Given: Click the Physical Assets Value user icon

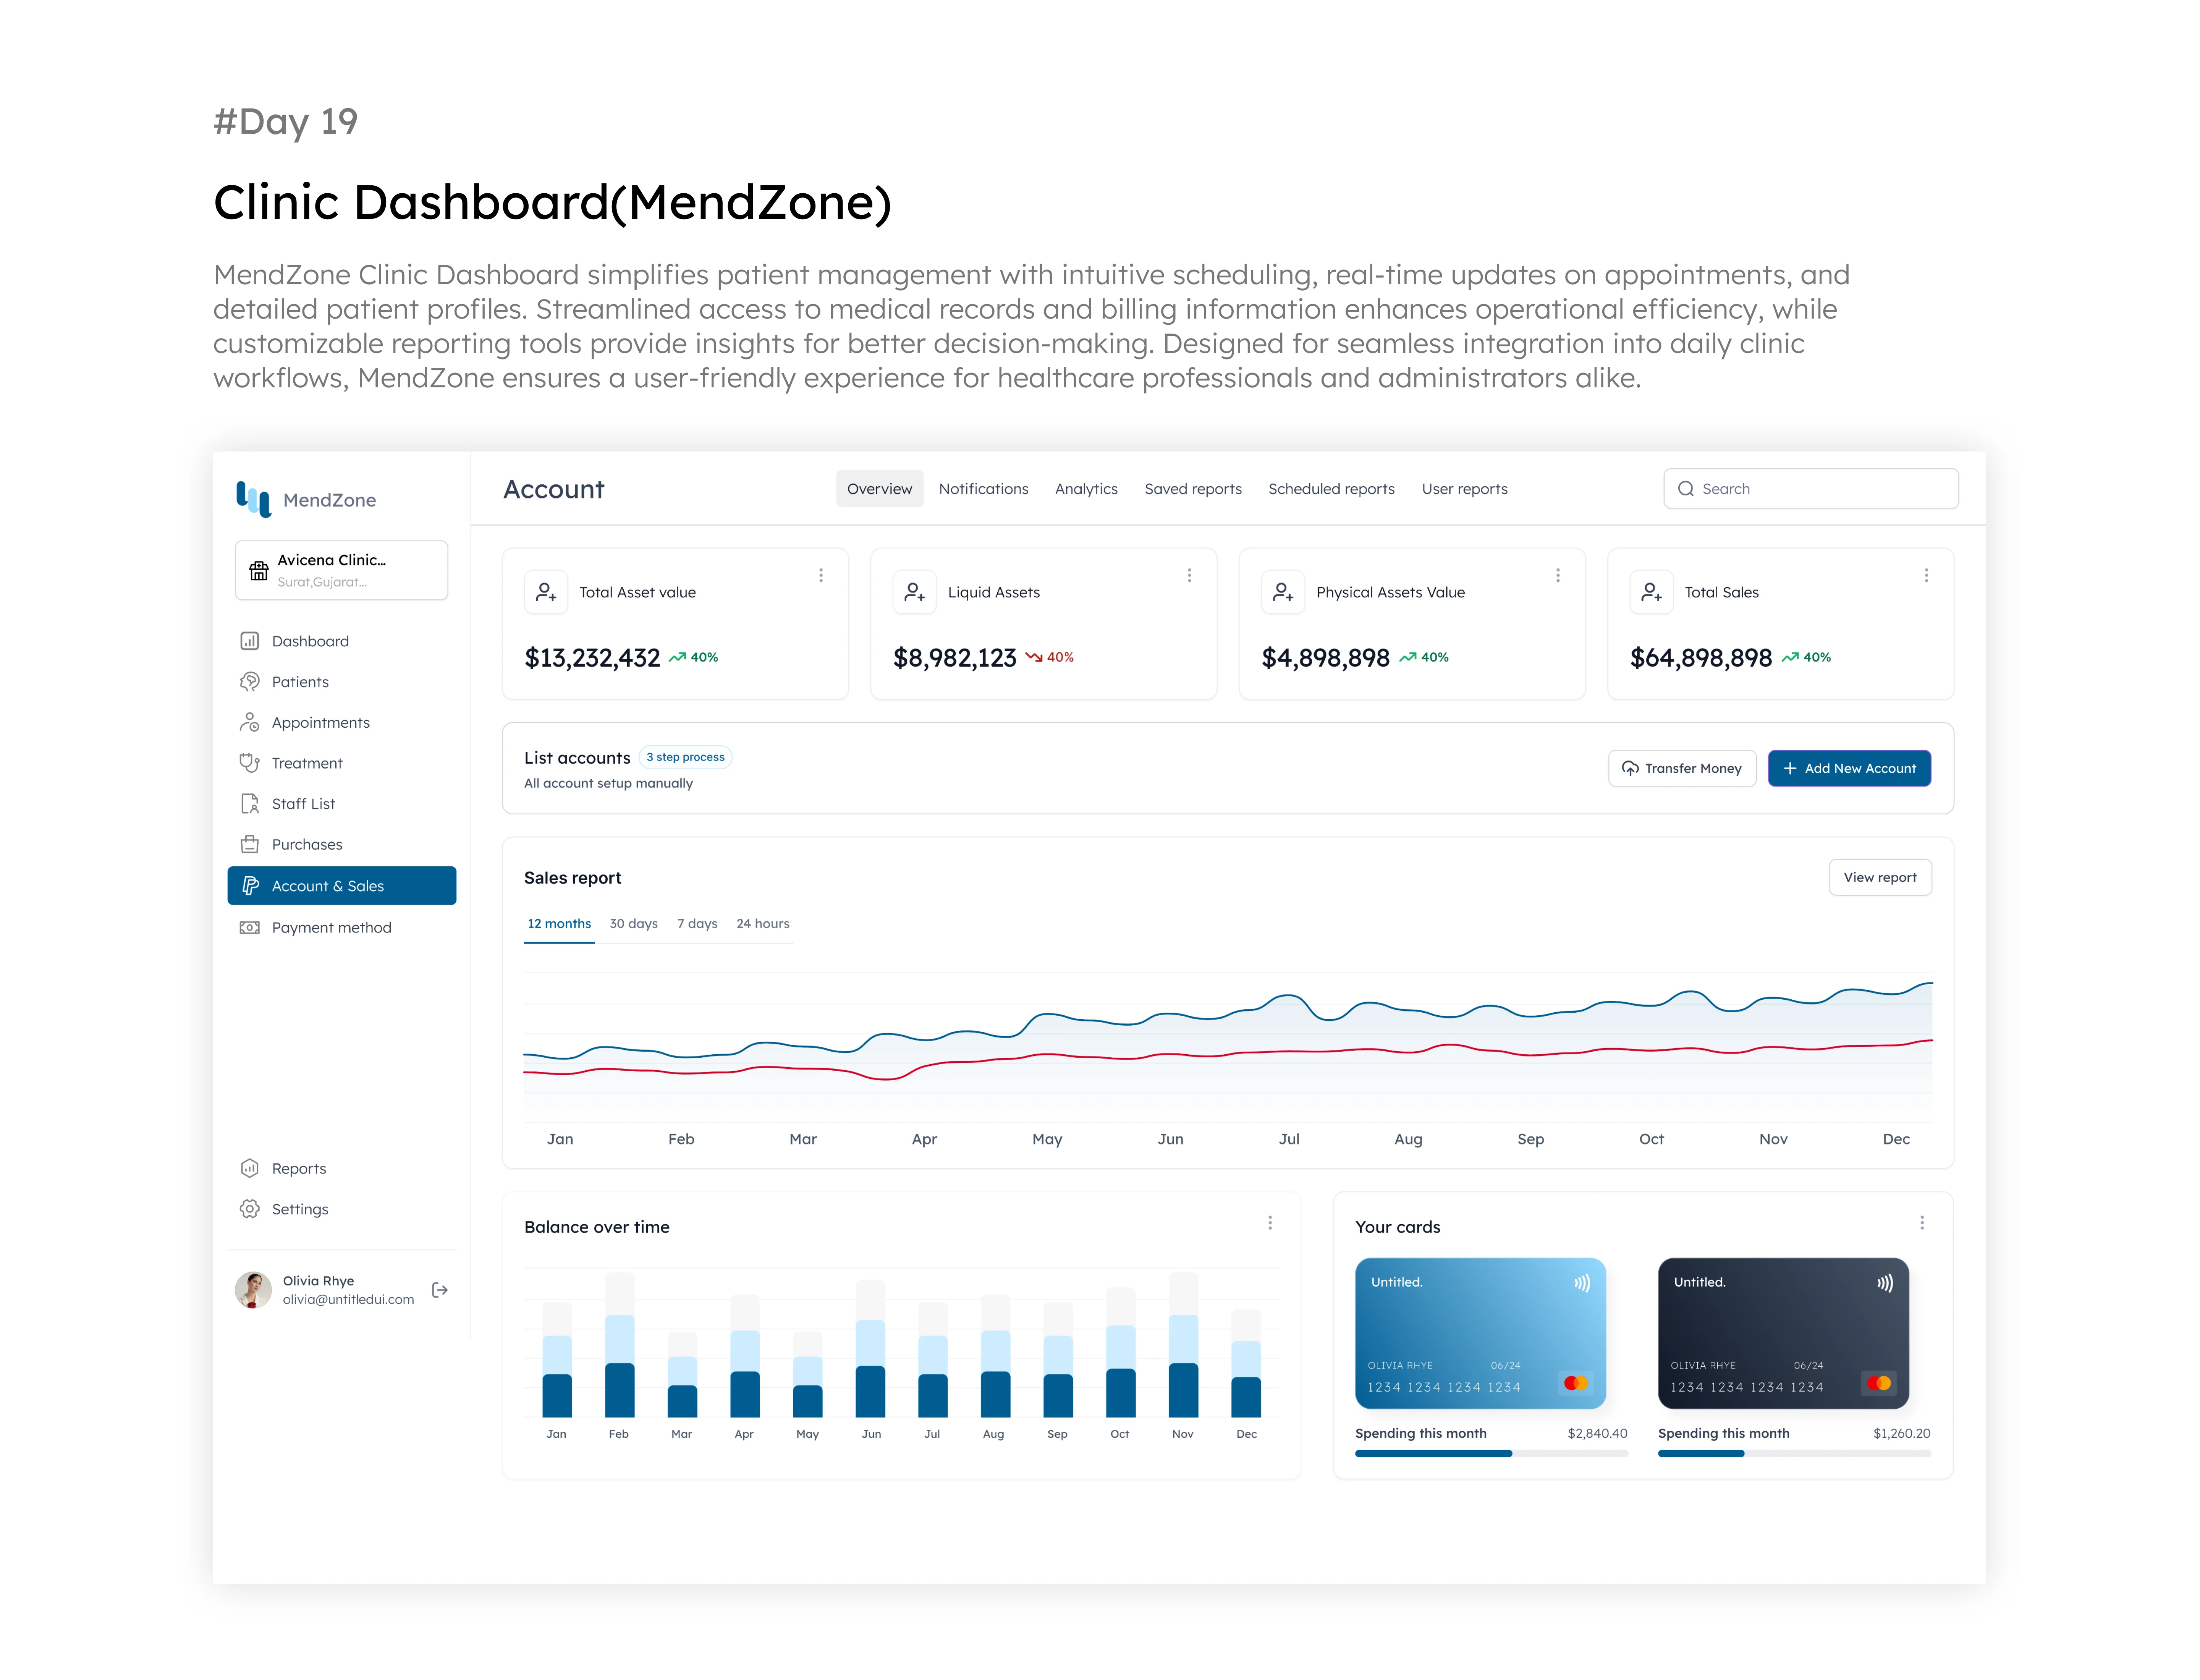Looking at the screenshot, I should (1282, 592).
